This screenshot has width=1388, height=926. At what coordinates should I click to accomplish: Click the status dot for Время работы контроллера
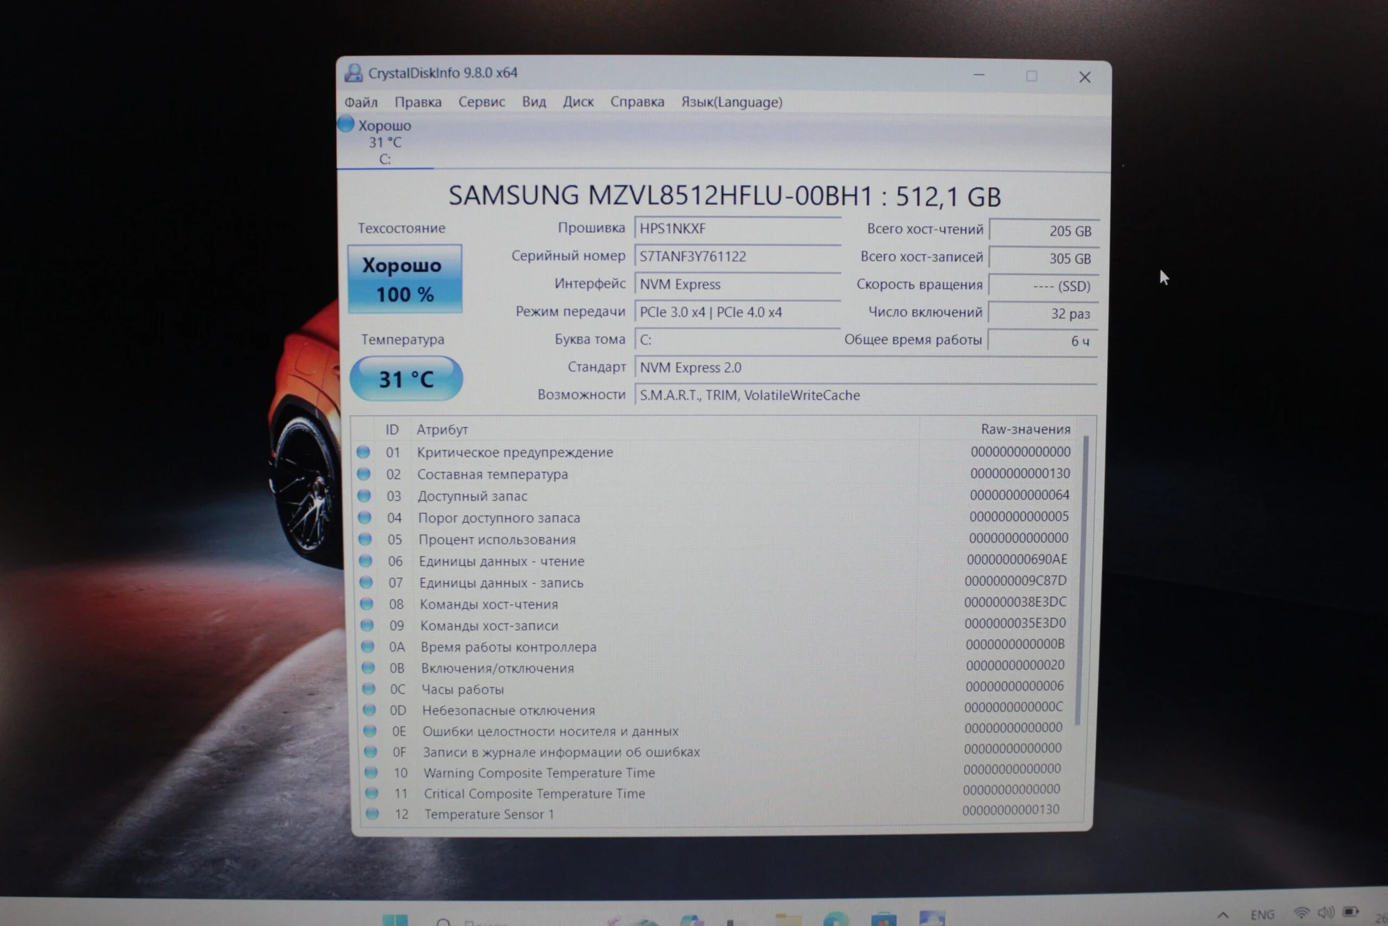pyautogui.click(x=368, y=646)
